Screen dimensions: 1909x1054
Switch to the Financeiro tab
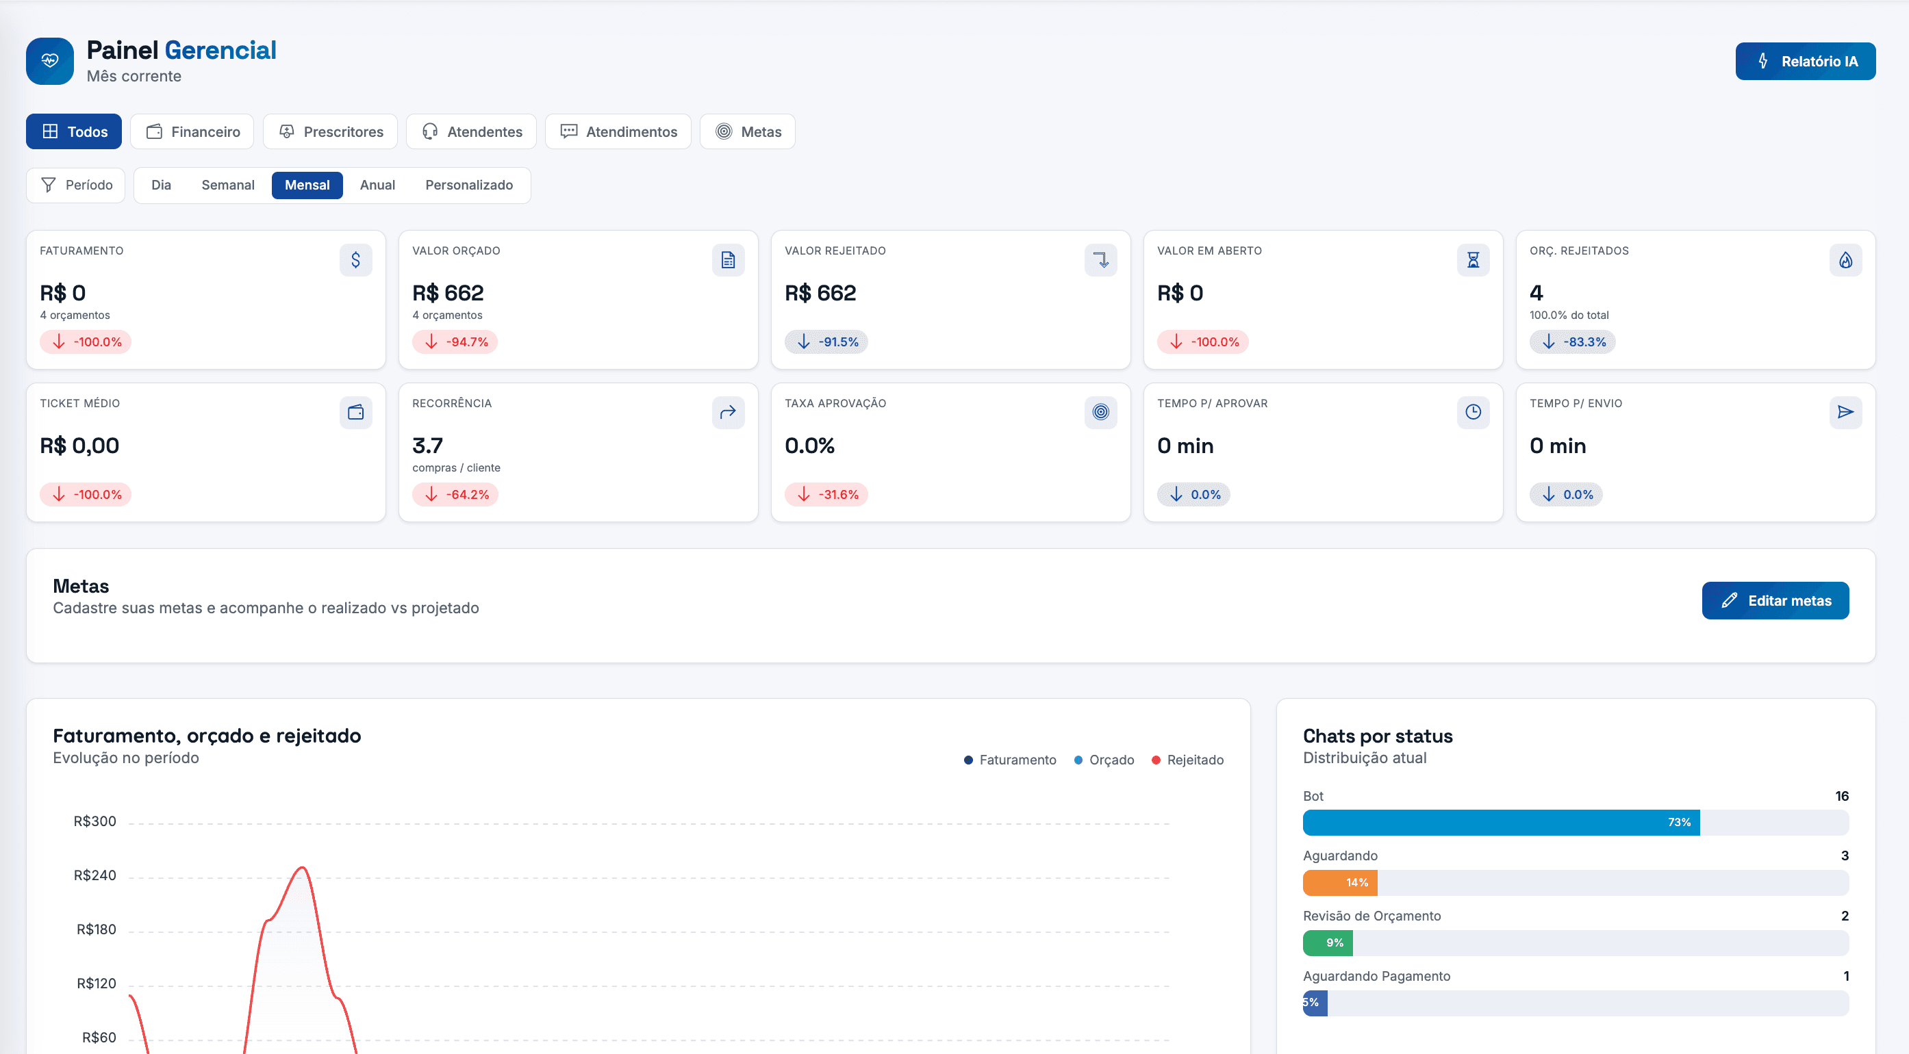(192, 132)
